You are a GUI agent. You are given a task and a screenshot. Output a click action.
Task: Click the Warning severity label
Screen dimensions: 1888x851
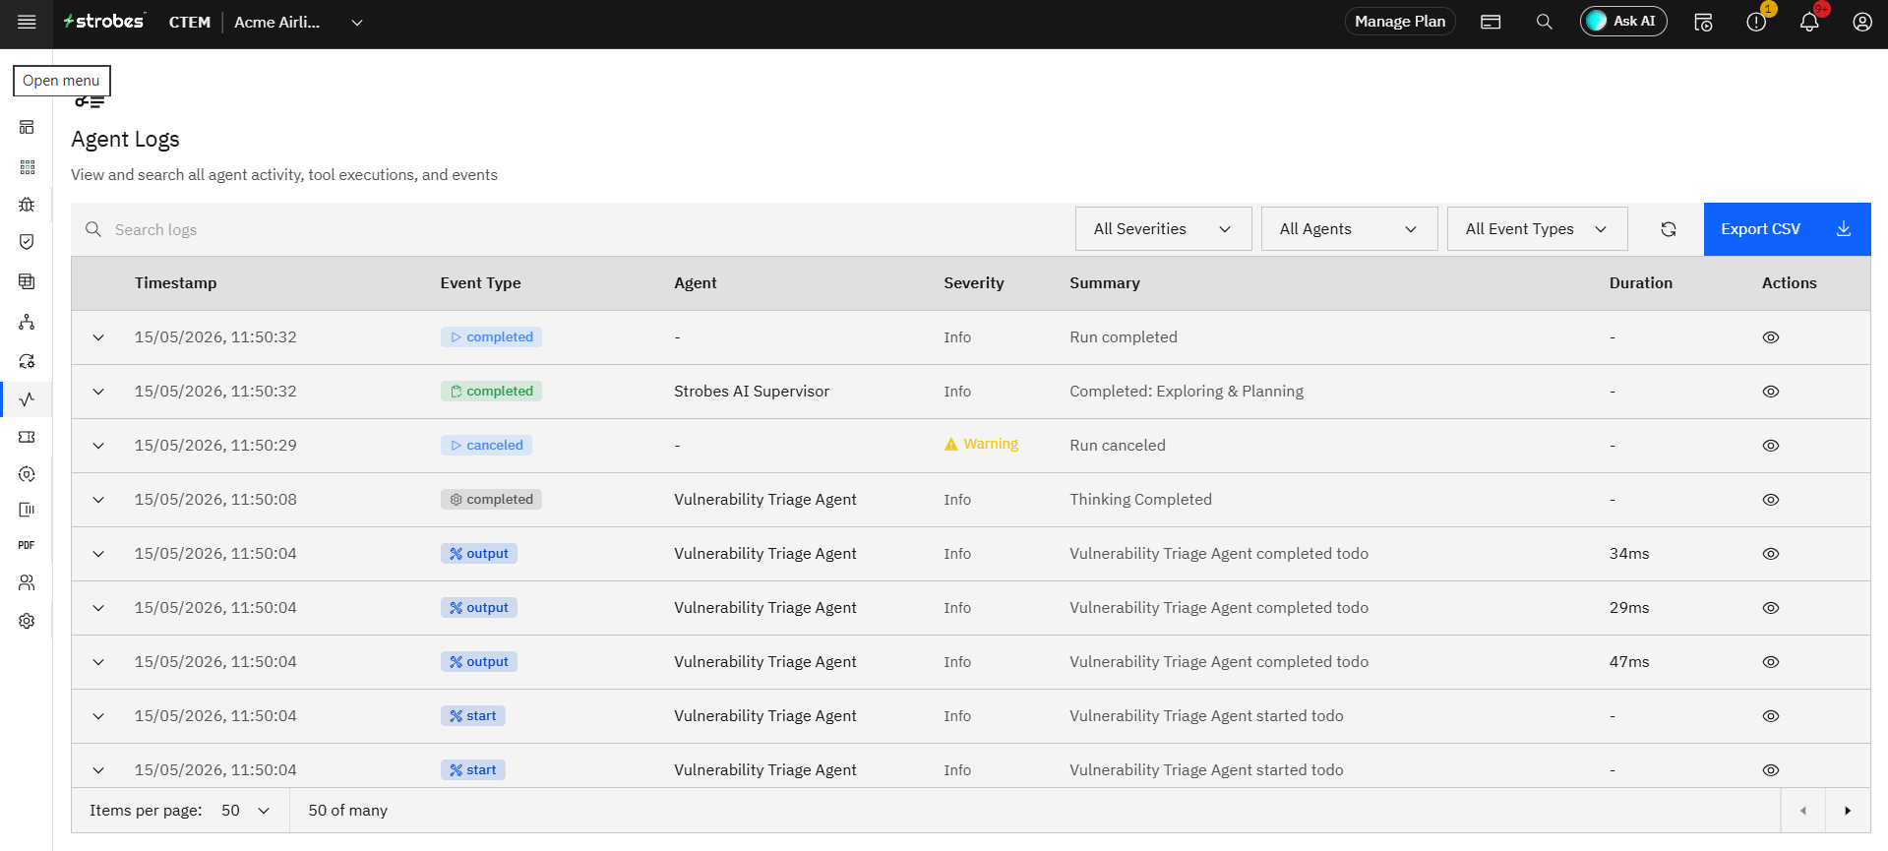(x=981, y=445)
